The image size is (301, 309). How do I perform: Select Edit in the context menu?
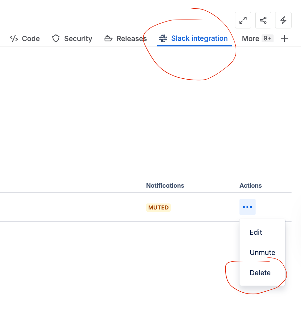click(256, 232)
